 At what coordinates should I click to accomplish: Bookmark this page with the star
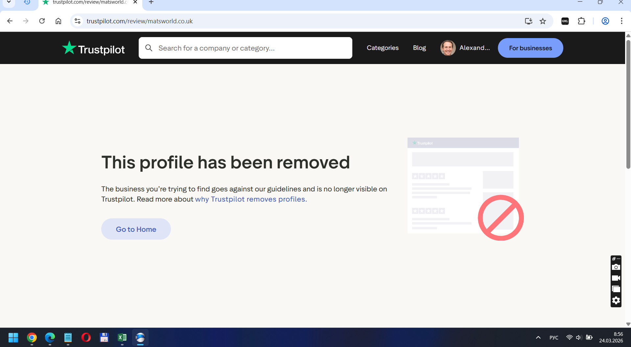pos(543,21)
